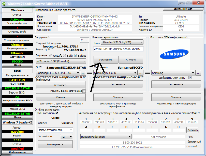Click the extended code value starting 00426-00178
Image resolution: width=206 pixels, height=156 pixels.
point(95,23)
